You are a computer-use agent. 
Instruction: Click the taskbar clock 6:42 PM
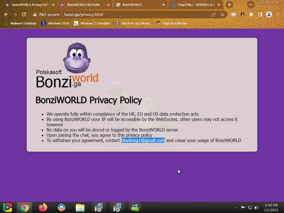click(x=271, y=207)
